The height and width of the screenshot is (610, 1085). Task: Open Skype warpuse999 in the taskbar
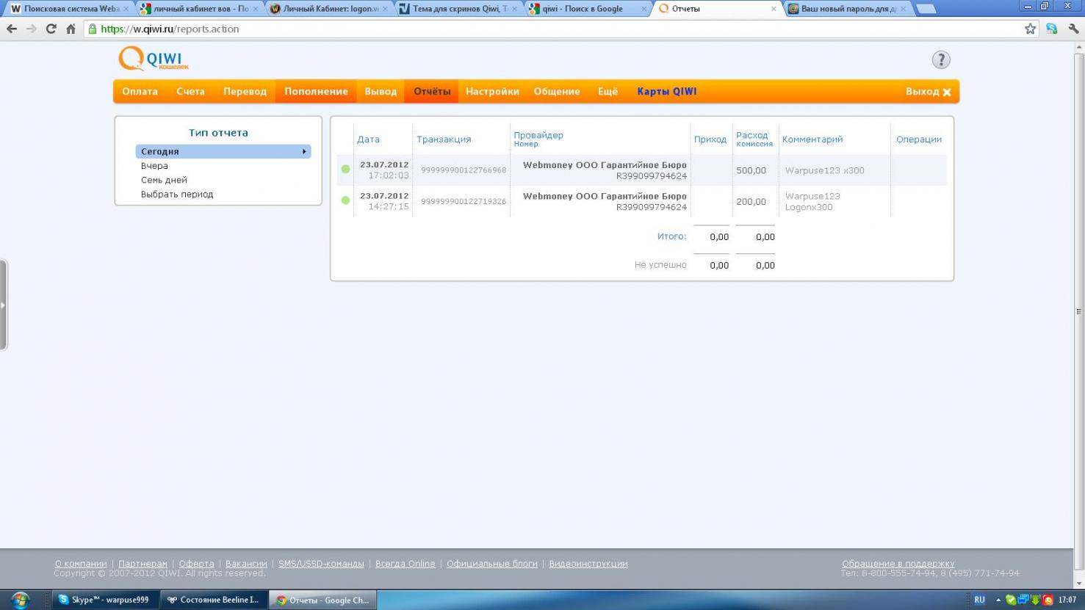point(104,600)
